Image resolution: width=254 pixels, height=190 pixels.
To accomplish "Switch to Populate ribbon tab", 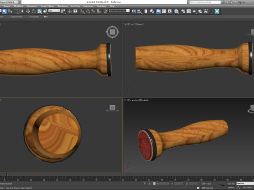I will click(34, 17).
